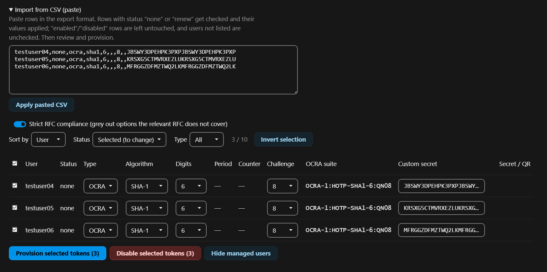Open the Type dropdown for testuser05
Screen dimensions: 547x272
101,208
